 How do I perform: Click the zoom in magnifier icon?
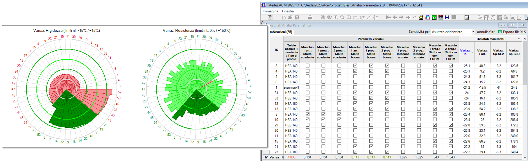click(336, 17)
